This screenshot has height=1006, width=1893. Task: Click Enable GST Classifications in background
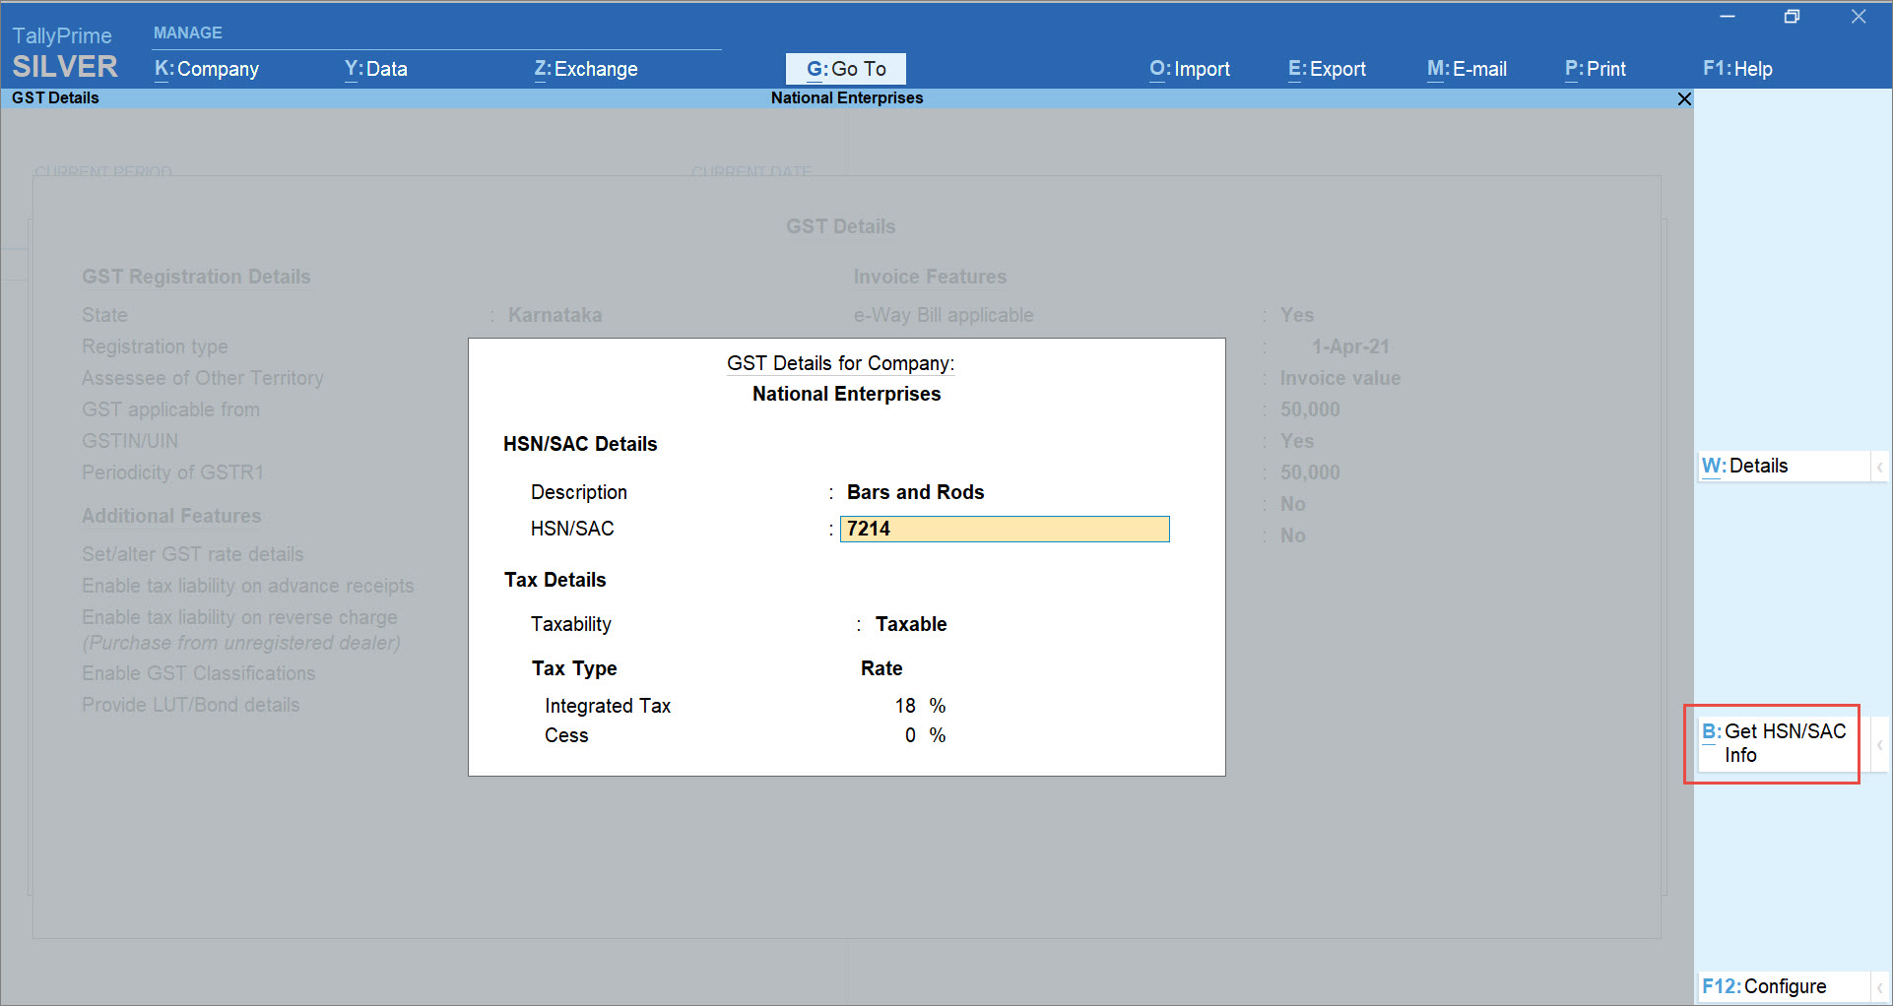pos(199,673)
